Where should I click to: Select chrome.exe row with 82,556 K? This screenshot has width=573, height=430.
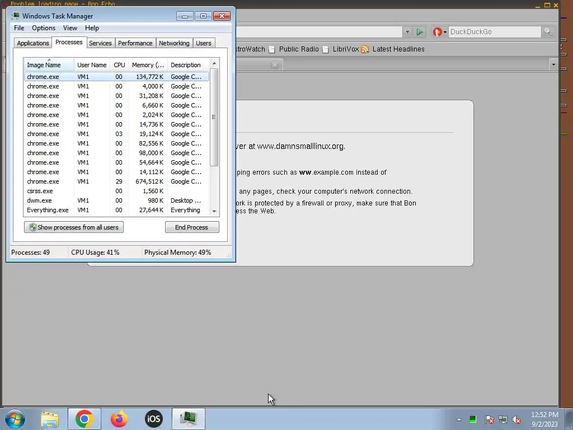116,143
